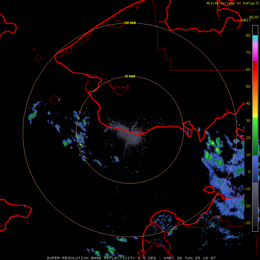Click the NEXR label above the scale

click(254, 17)
